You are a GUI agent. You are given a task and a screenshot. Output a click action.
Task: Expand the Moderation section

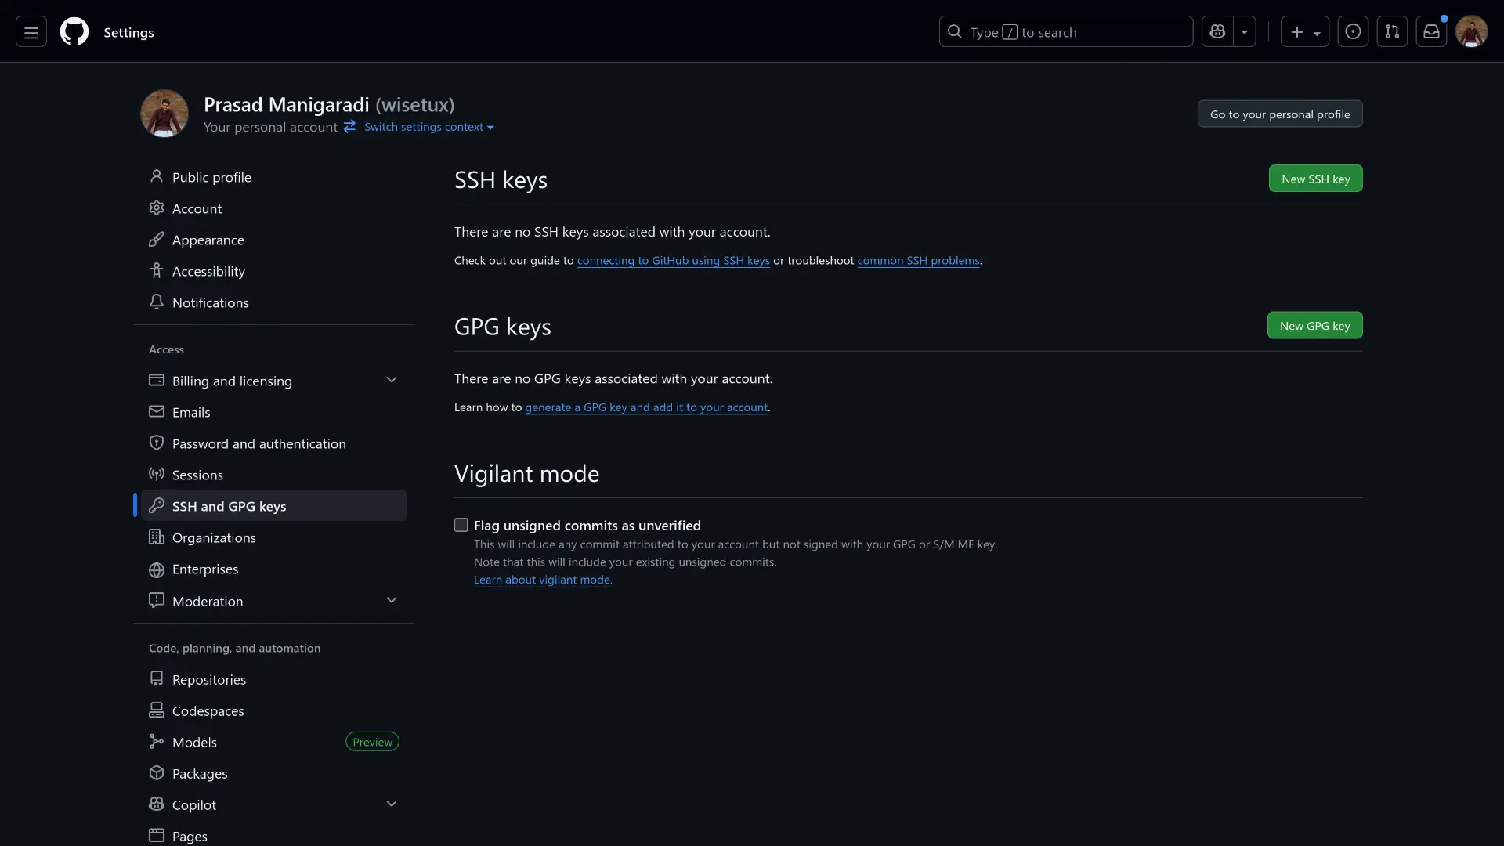(392, 601)
